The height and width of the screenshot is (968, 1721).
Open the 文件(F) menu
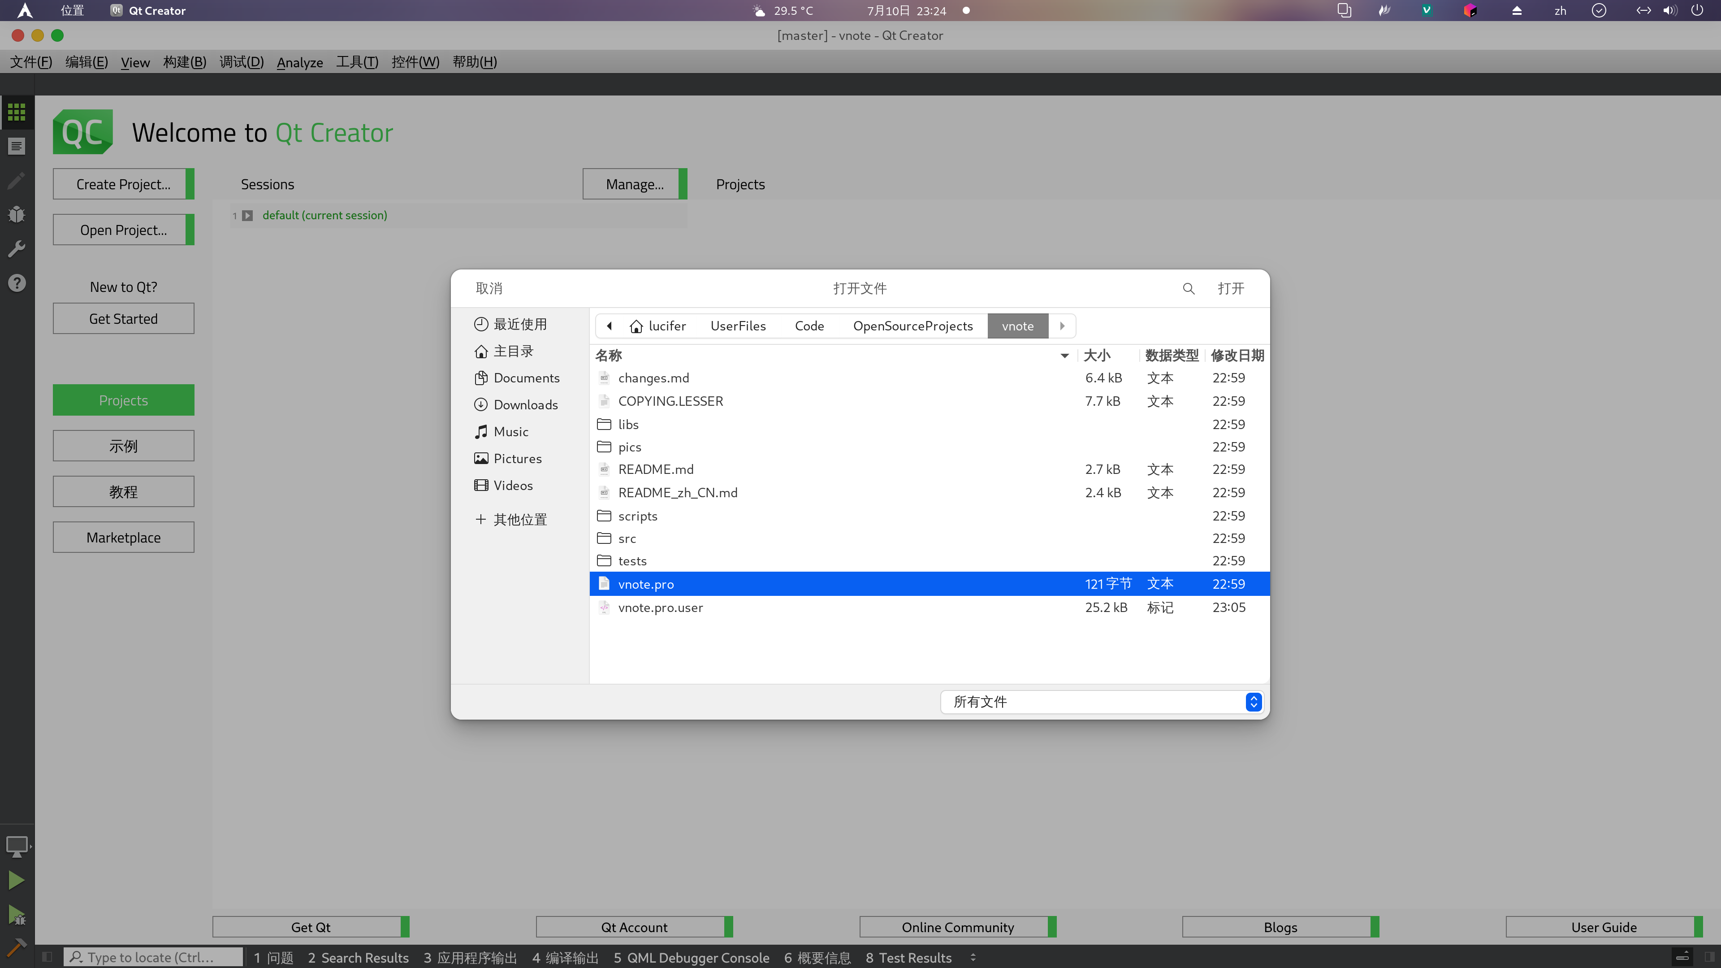tap(31, 61)
